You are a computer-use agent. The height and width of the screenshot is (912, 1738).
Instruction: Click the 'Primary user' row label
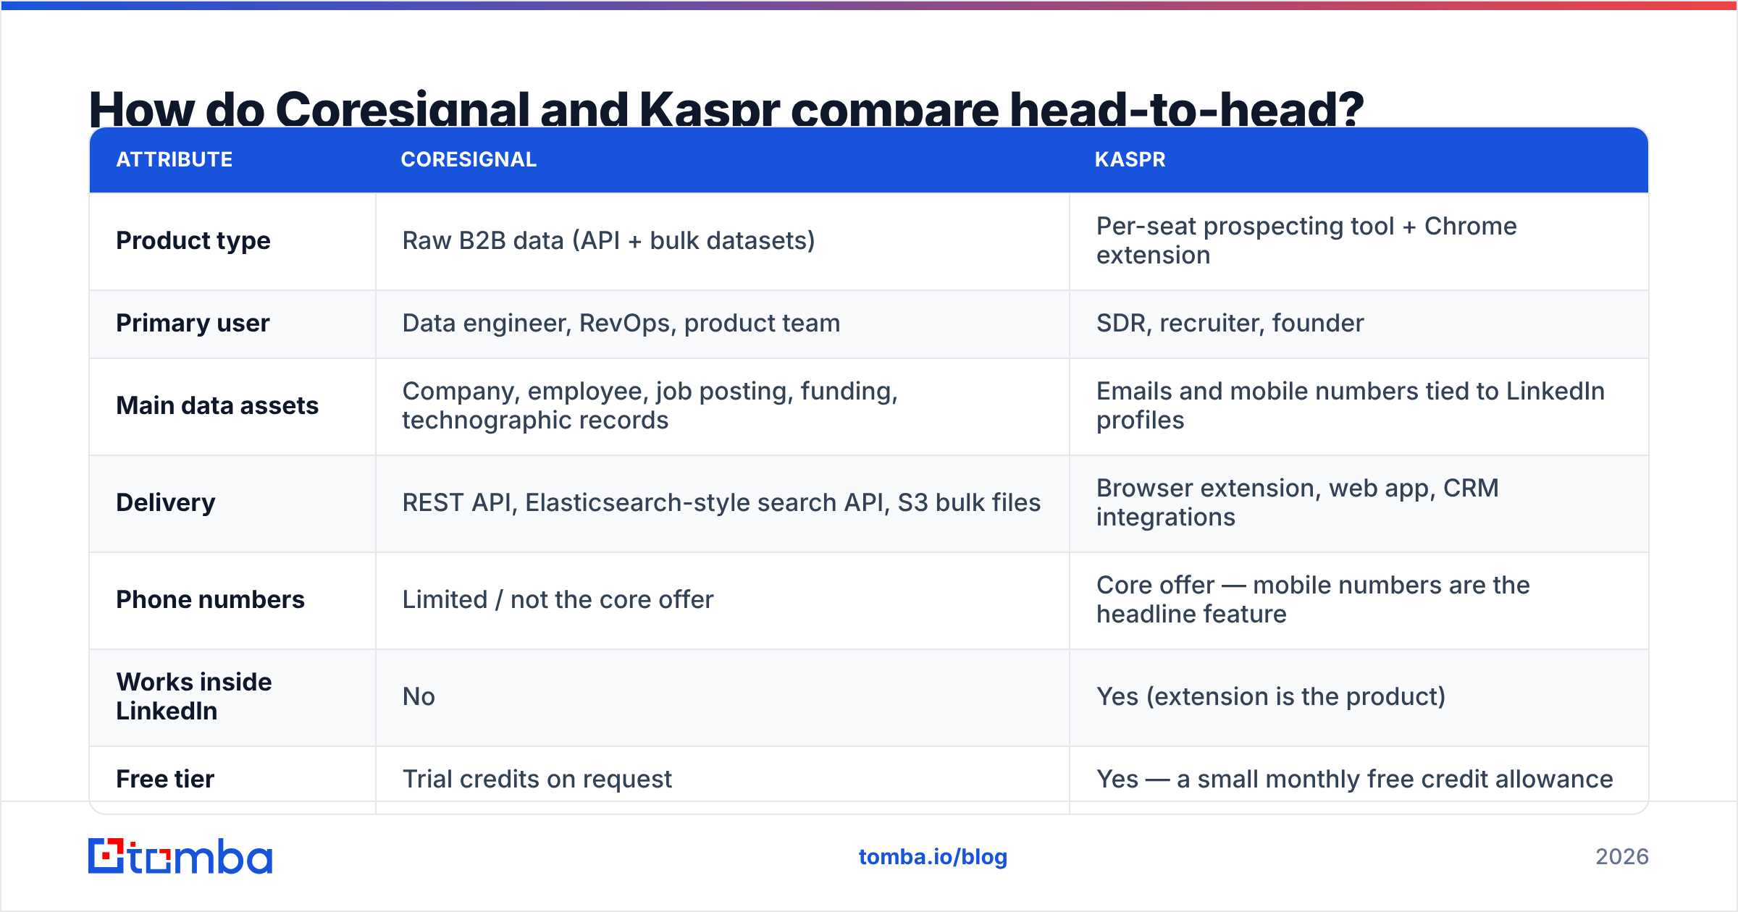pyautogui.click(x=193, y=323)
